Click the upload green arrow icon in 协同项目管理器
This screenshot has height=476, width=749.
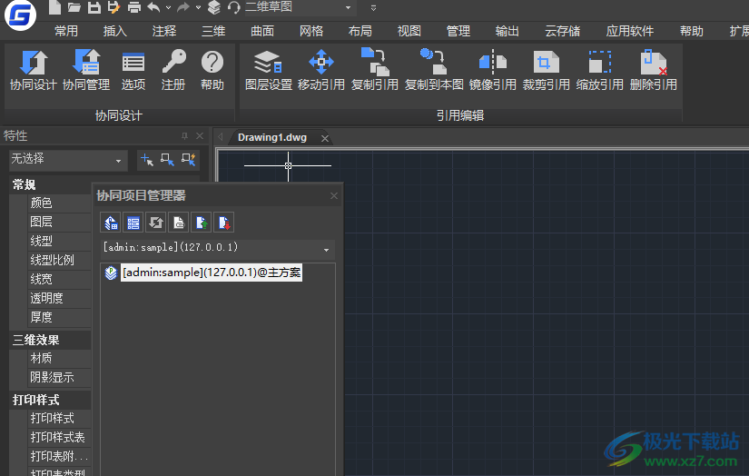pos(202,223)
